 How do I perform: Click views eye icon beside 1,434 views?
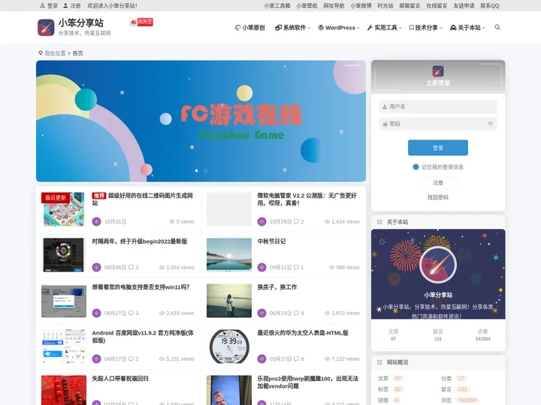point(327,221)
